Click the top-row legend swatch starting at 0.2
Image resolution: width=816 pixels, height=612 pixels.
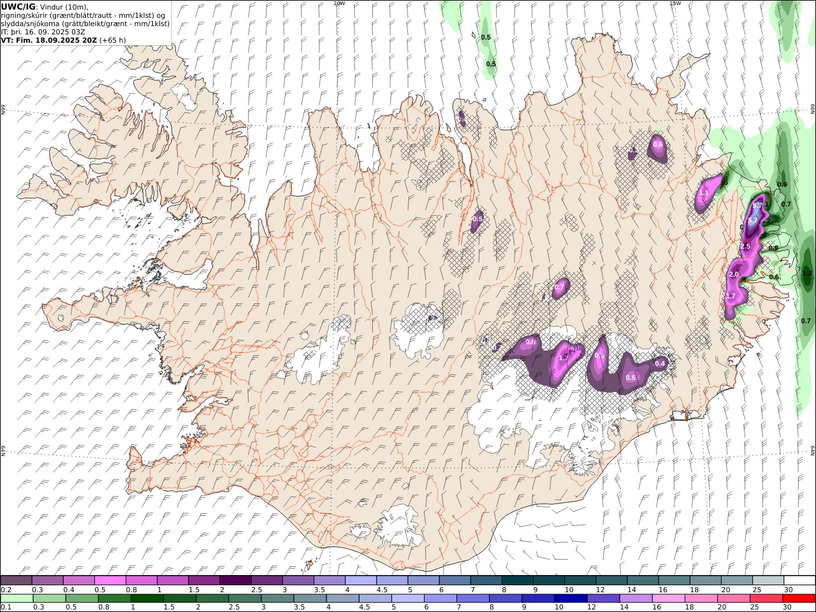[16, 580]
